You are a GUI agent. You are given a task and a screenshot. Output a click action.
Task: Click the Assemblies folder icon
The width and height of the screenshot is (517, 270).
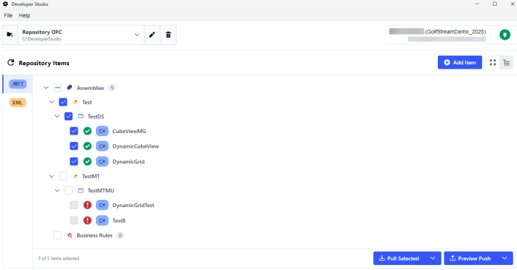click(69, 88)
